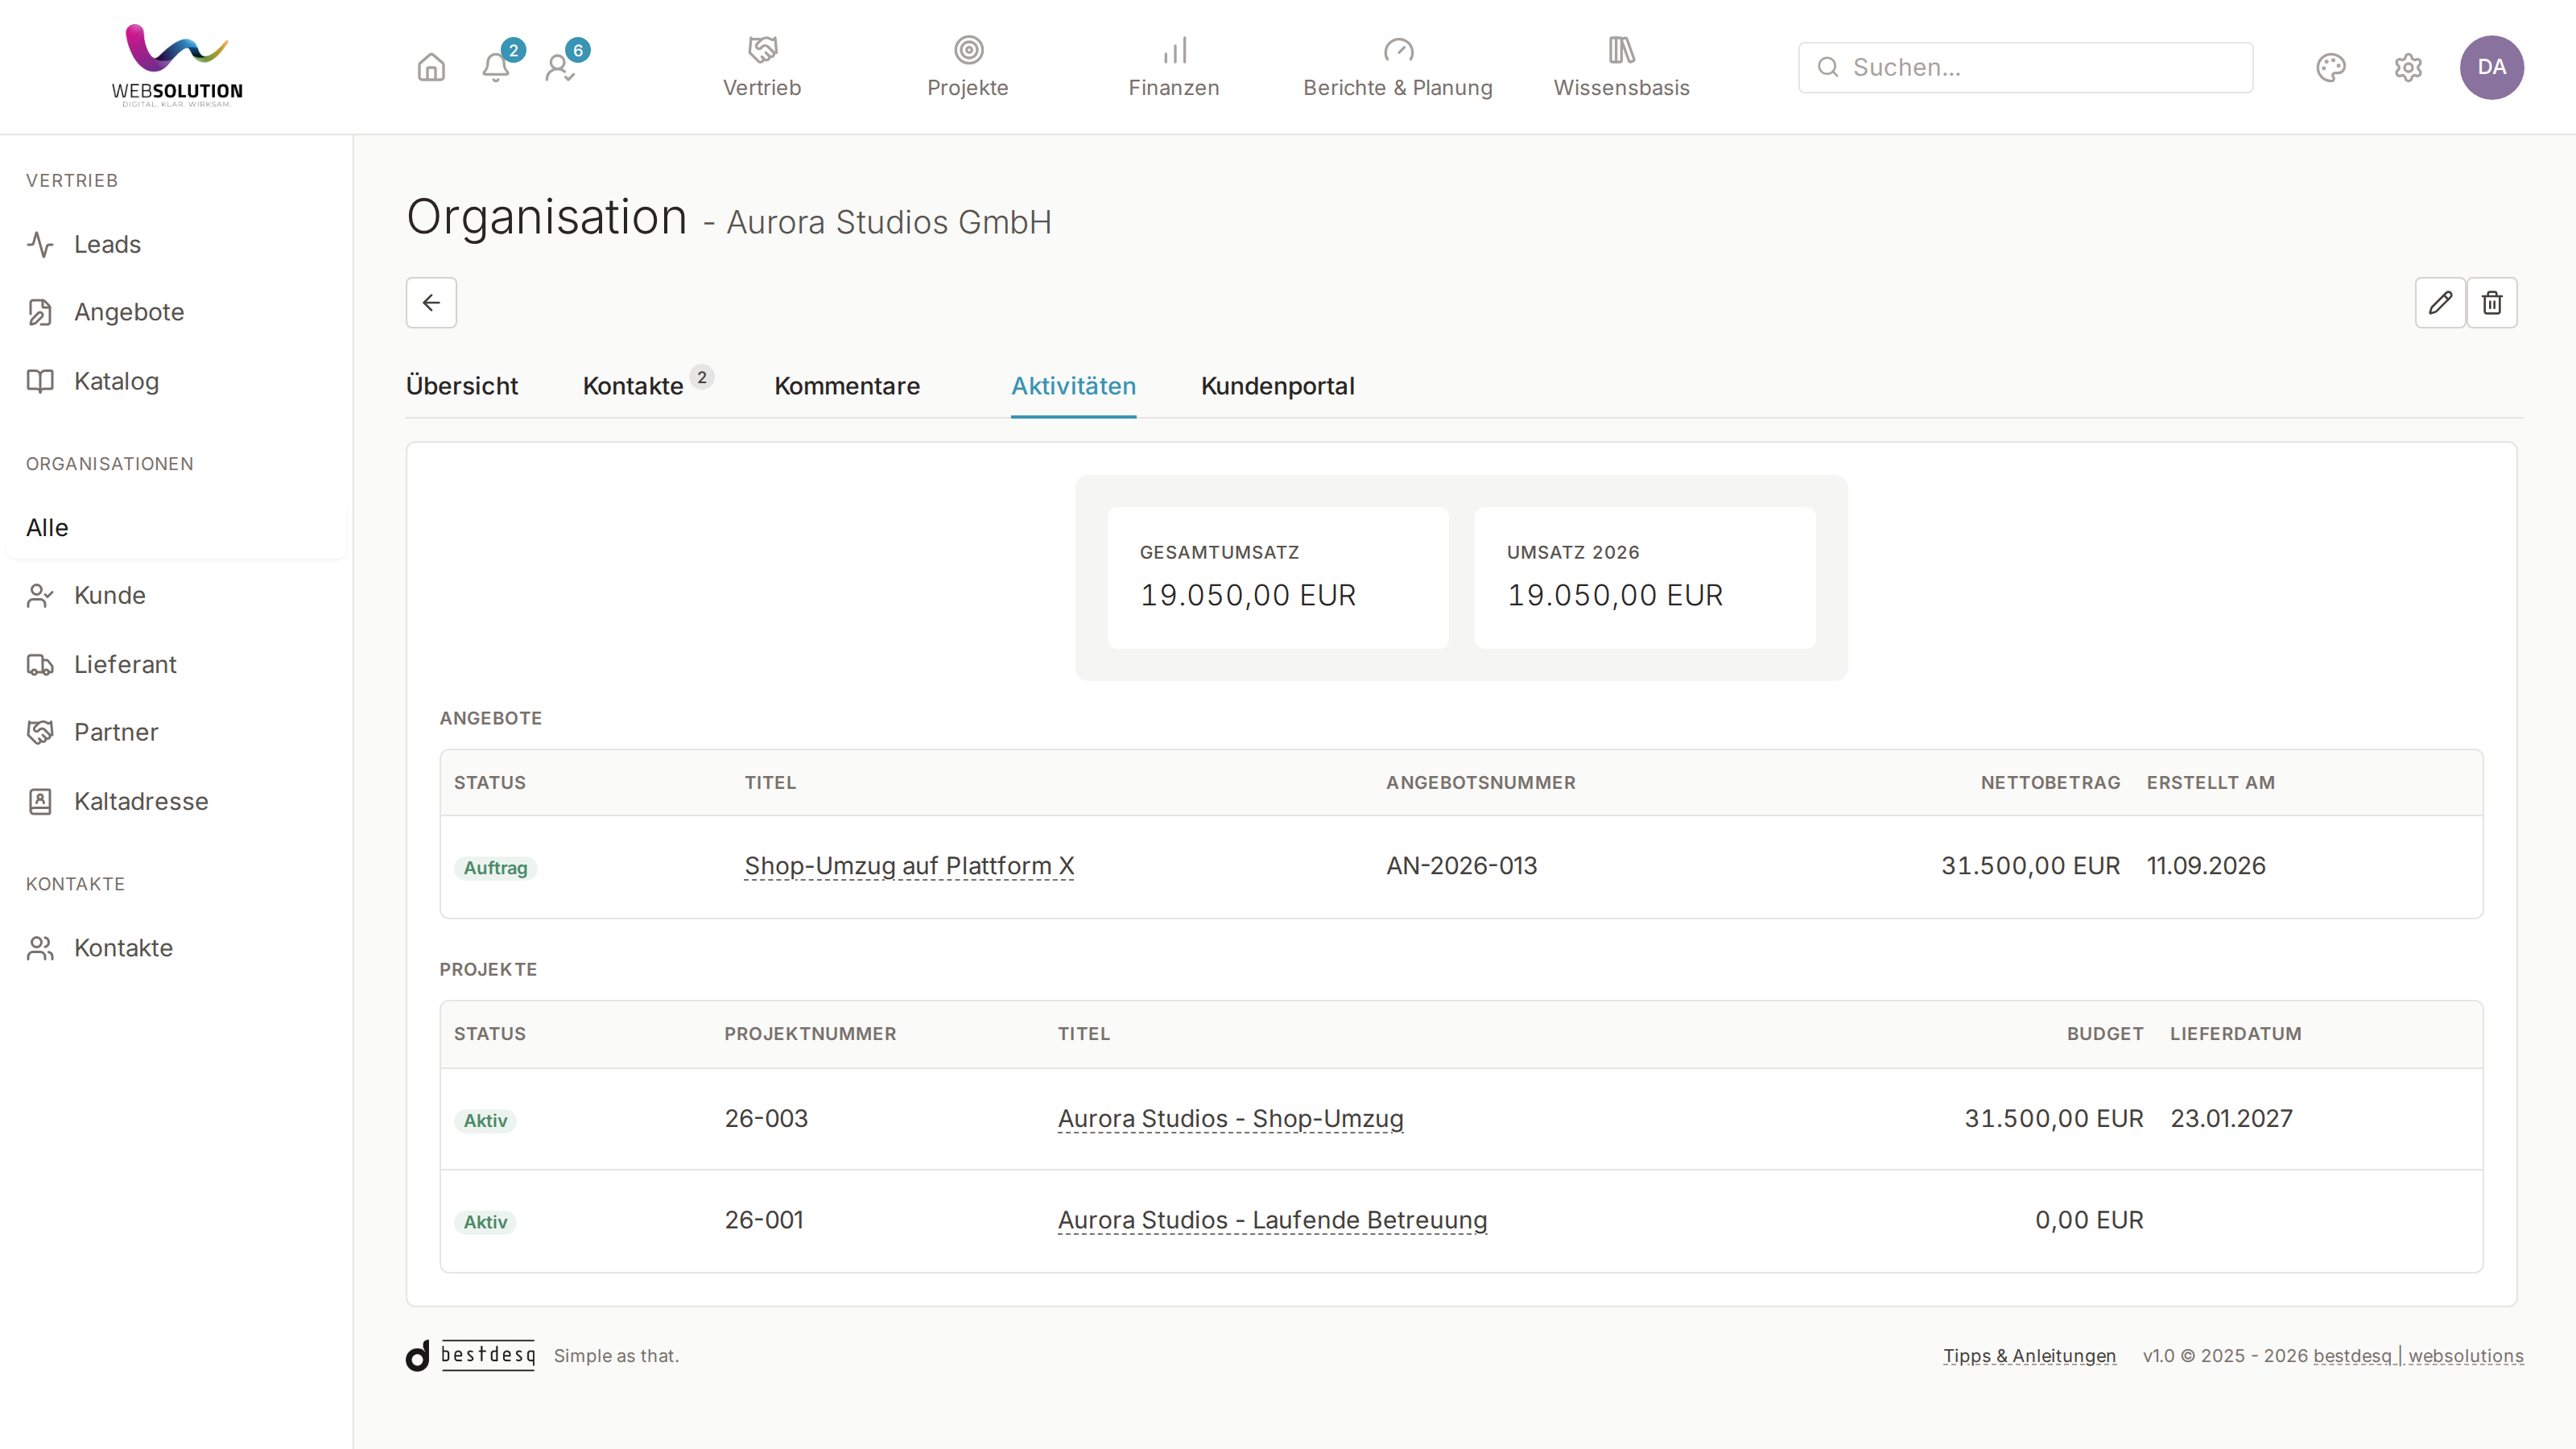Open the notifications bell icon
The height and width of the screenshot is (1449, 2576).
click(496, 67)
